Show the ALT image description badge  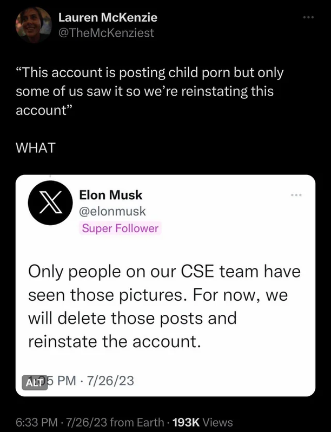click(35, 382)
